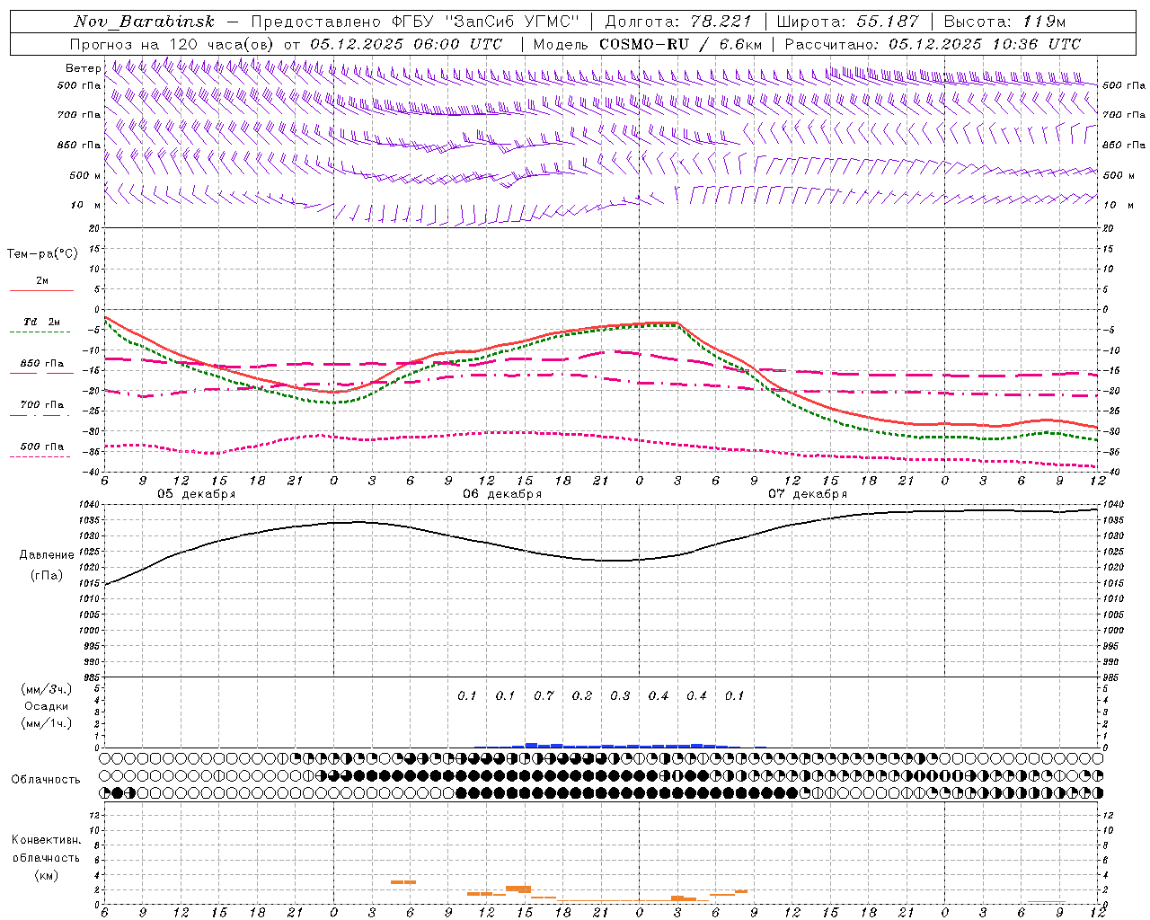The width and height of the screenshot is (1150, 920).
Task: Click the 700 гПа temperature legend entry
Action: (x=42, y=409)
